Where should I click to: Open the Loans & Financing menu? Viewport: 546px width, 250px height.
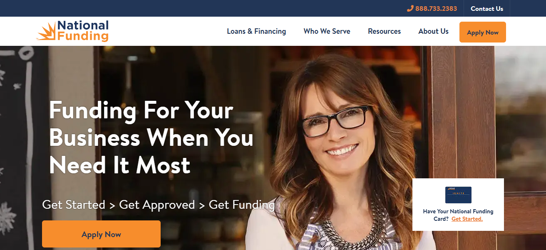click(x=256, y=31)
